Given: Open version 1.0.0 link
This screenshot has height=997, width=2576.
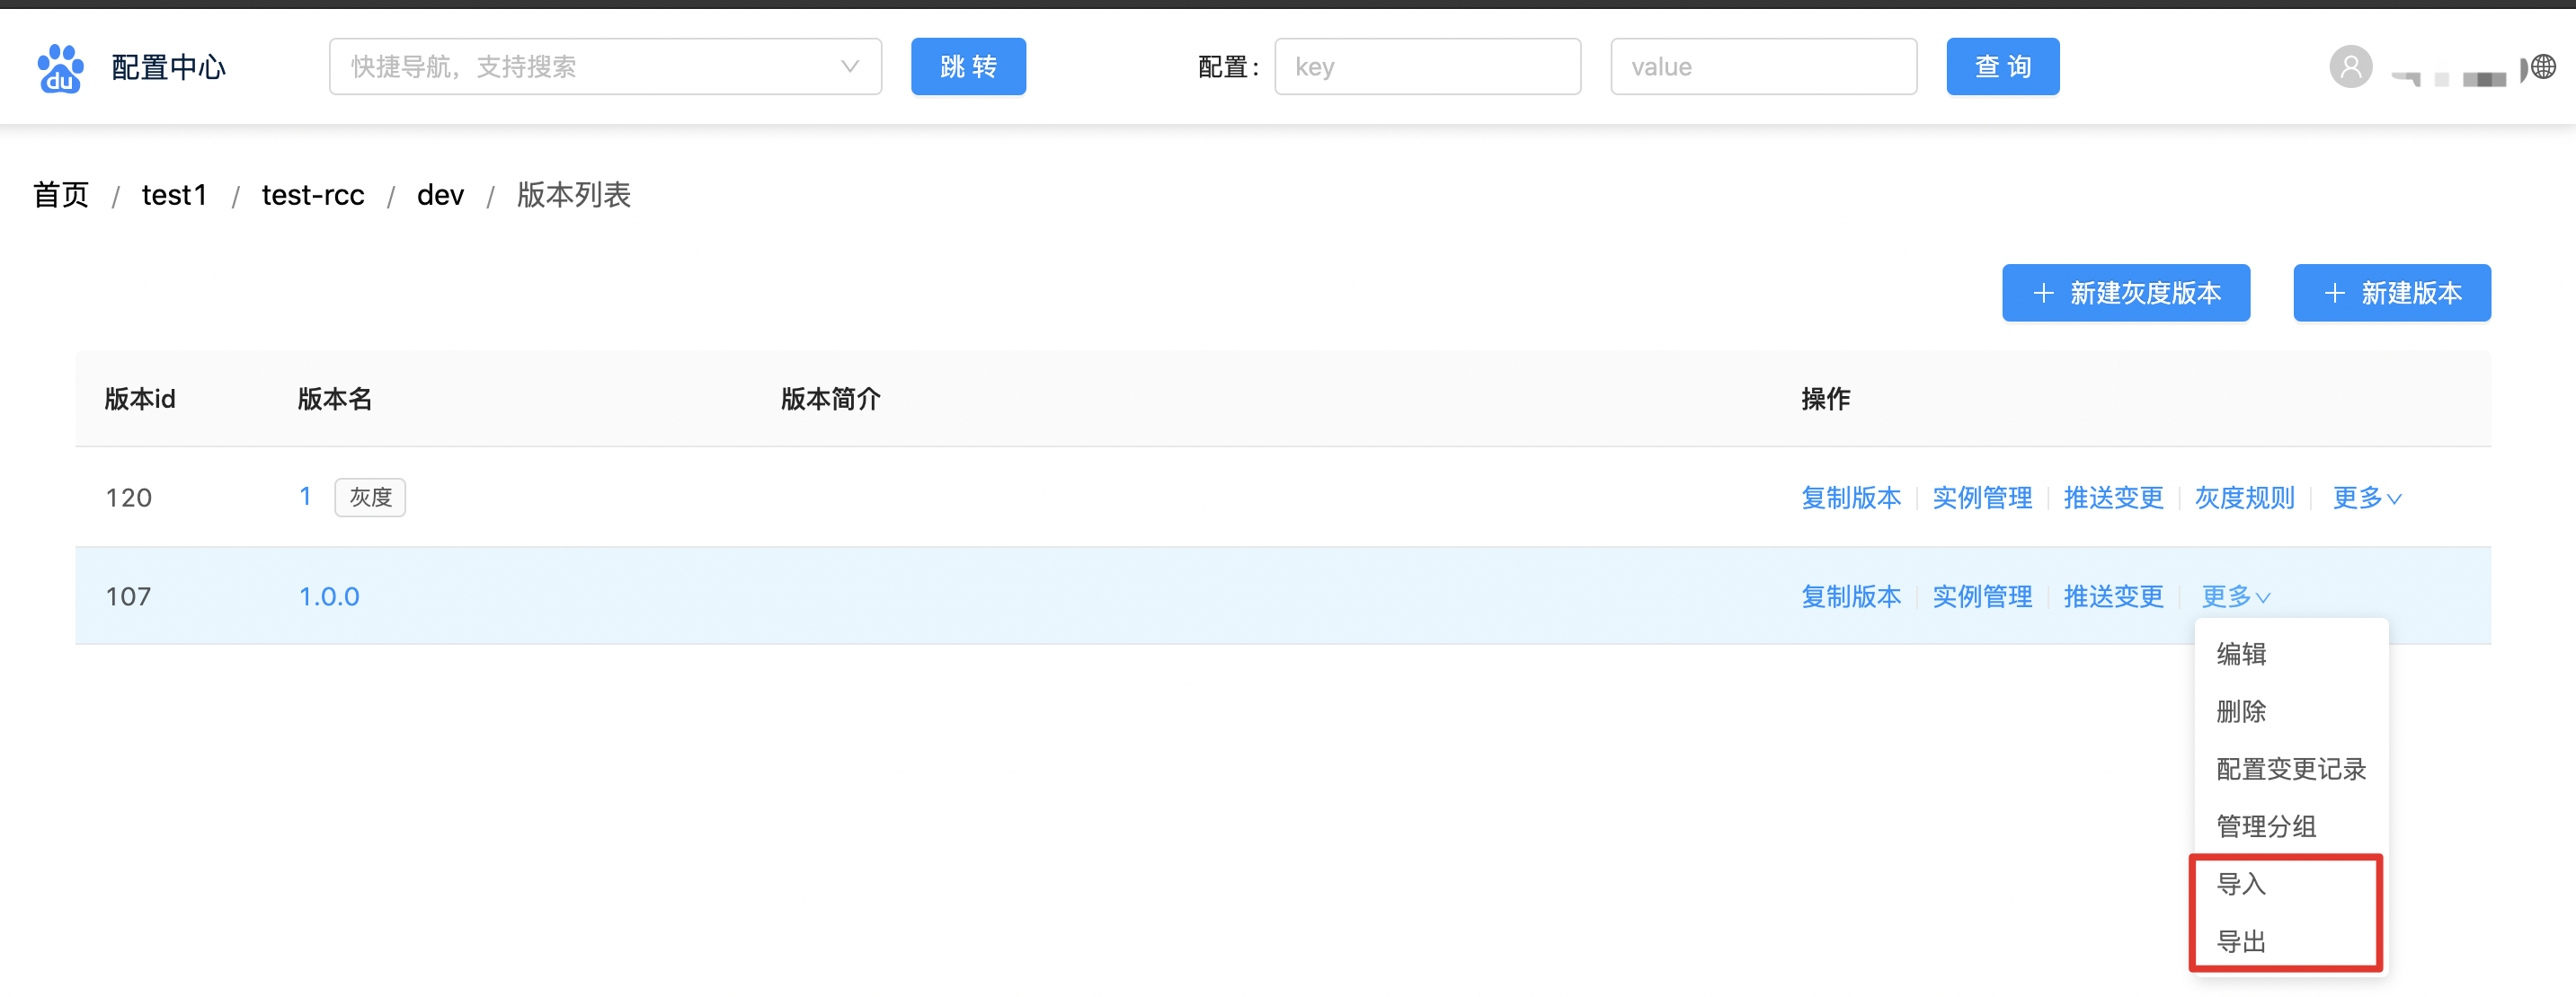Looking at the screenshot, I should coord(329,596).
